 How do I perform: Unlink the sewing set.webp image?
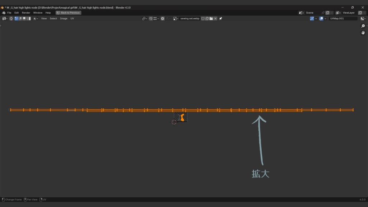click(x=216, y=18)
